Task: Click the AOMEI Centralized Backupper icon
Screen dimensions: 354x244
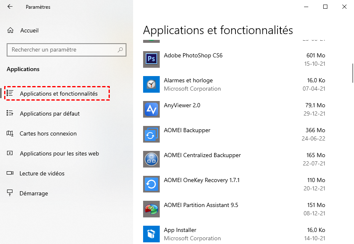Action: click(151, 159)
